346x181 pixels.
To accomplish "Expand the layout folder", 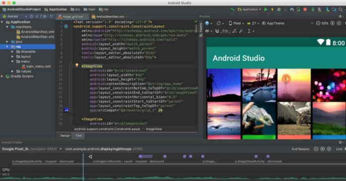I will coord(12,57).
